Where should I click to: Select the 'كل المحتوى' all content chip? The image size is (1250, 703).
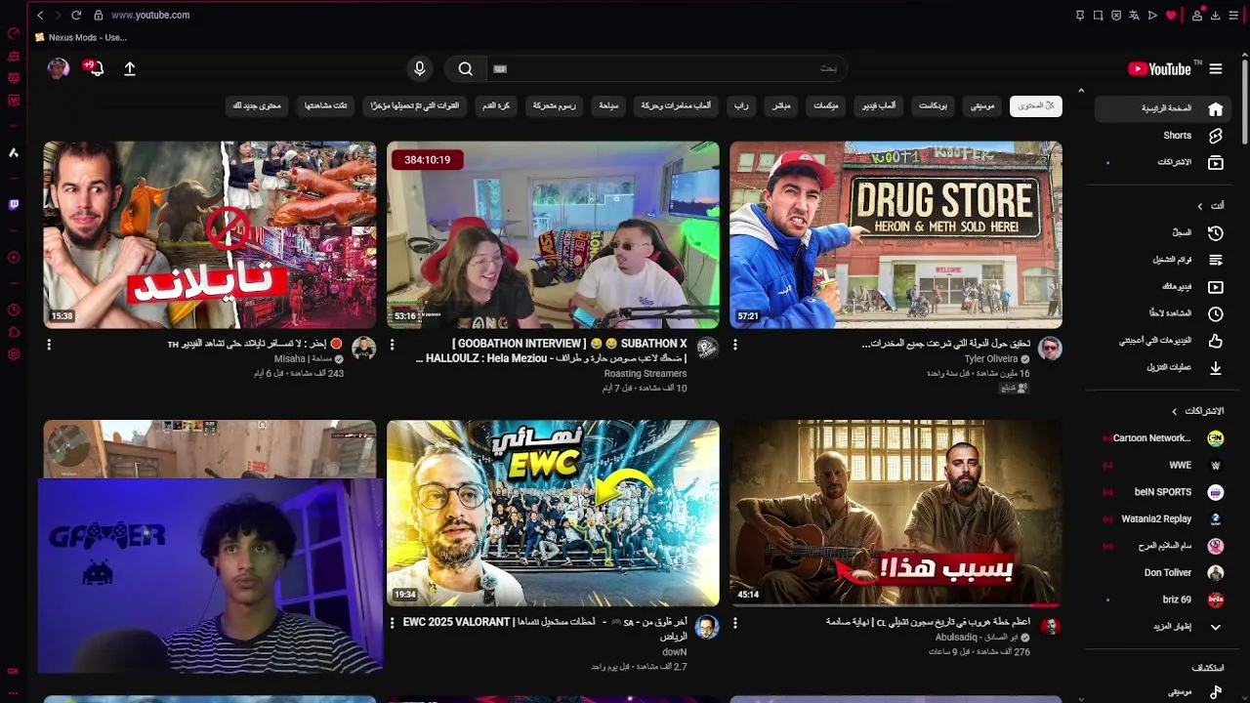pos(1036,105)
